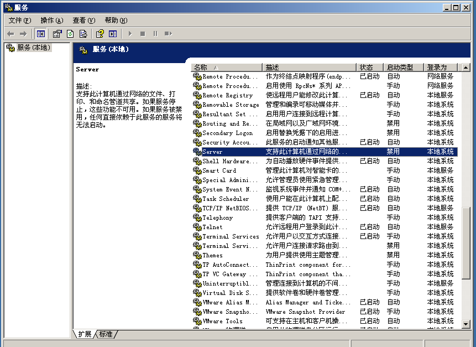Sort by the 登录为 column header

pos(441,67)
